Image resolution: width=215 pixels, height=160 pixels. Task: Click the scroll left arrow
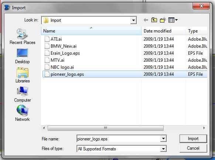[x=44, y=128]
